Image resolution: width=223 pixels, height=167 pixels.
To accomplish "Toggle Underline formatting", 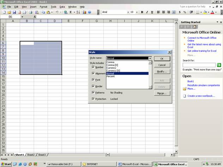I will [x=152, y=12].
